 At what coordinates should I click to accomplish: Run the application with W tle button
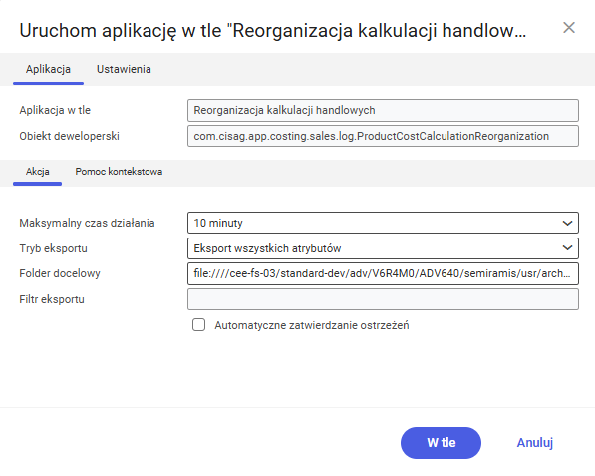coord(441,443)
